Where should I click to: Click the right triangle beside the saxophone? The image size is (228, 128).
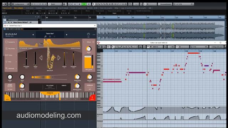[59, 58]
